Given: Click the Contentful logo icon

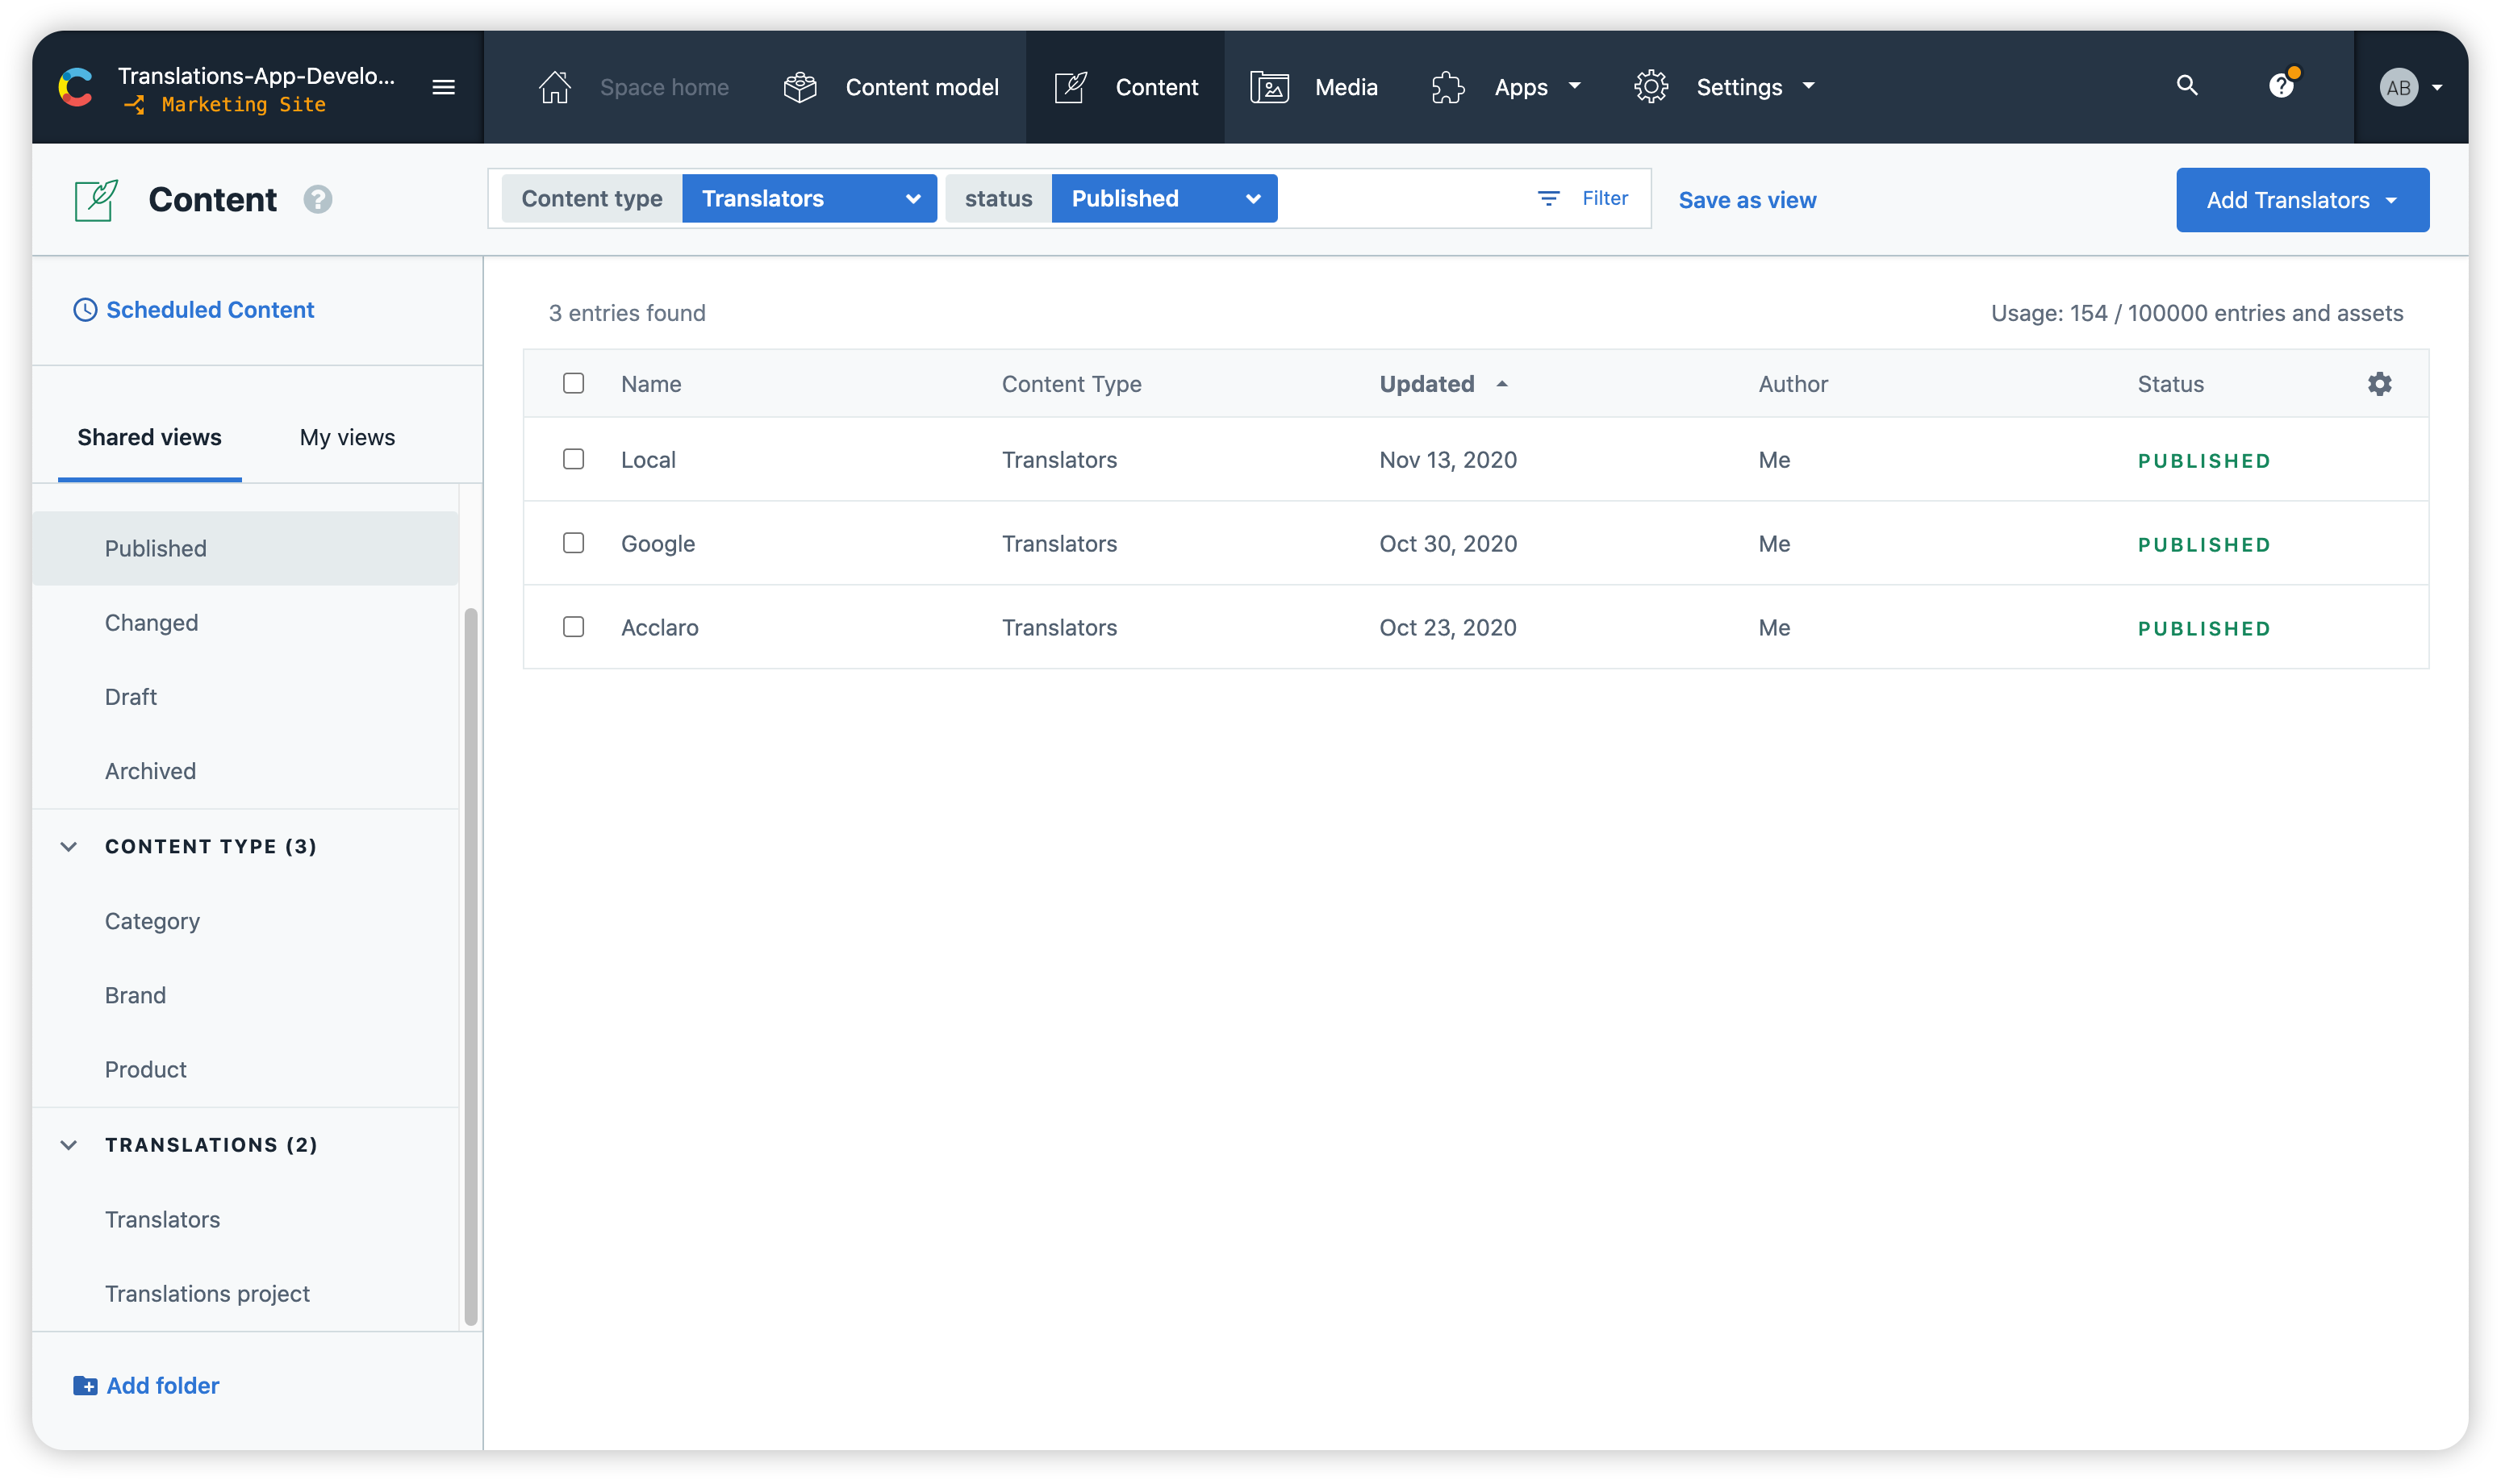Looking at the screenshot, I should pos(75,88).
